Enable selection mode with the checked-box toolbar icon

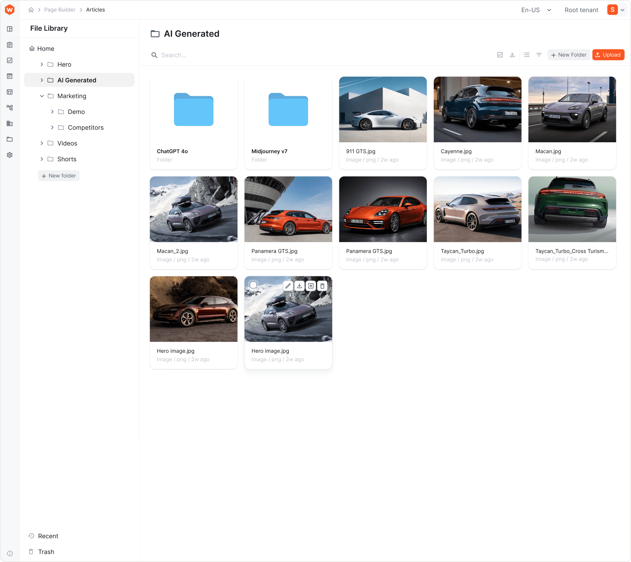500,55
